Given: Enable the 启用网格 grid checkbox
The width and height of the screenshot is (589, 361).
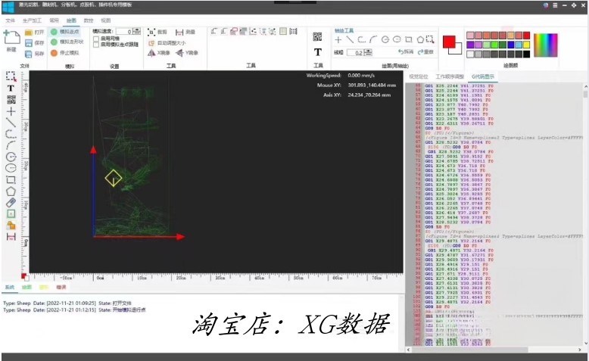Looking at the screenshot, I should (96, 39).
